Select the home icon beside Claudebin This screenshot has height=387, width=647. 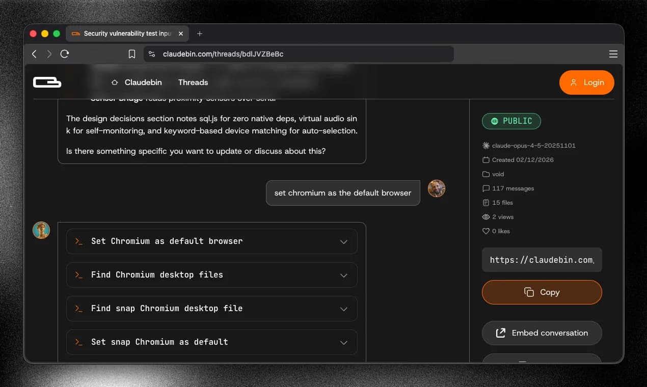coord(114,82)
